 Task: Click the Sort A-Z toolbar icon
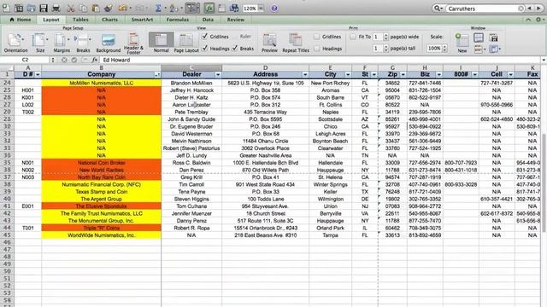click(174, 8)
